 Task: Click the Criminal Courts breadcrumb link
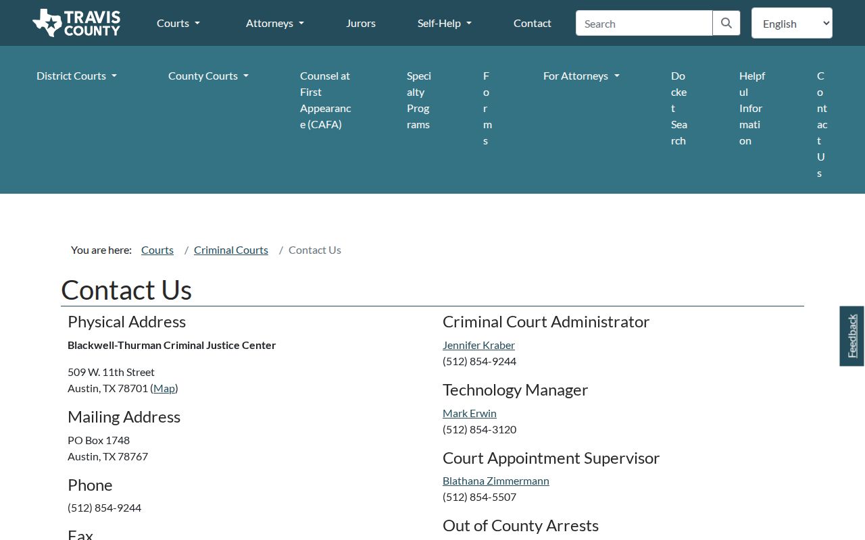click(231, 250)
